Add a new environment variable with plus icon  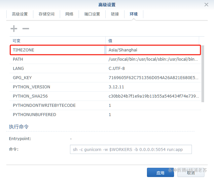pos(14,29)
